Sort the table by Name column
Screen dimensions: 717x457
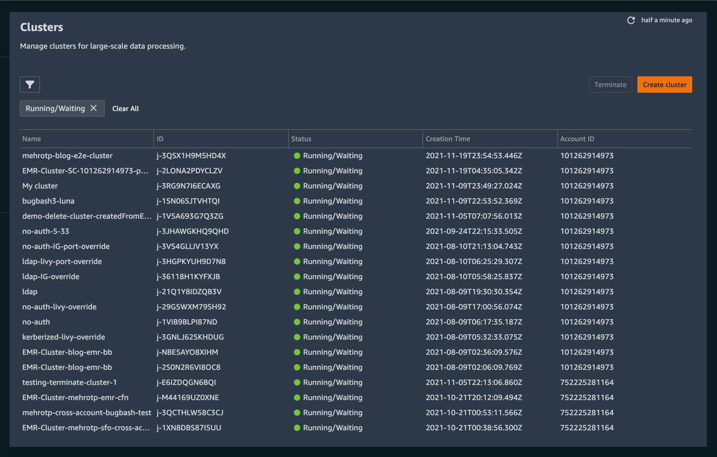31,138
